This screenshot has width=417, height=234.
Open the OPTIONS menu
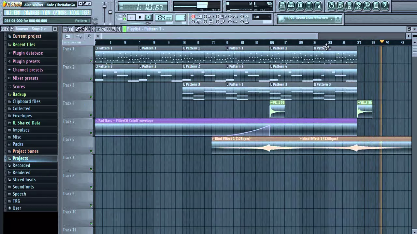pyautogui.click(x=60, y=13)
